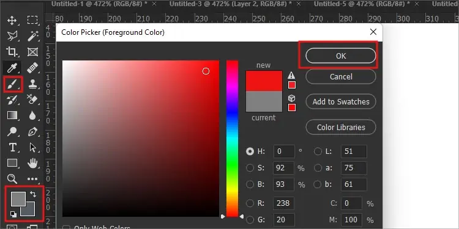Confirm color with the OK button

(x=341, y=56)
